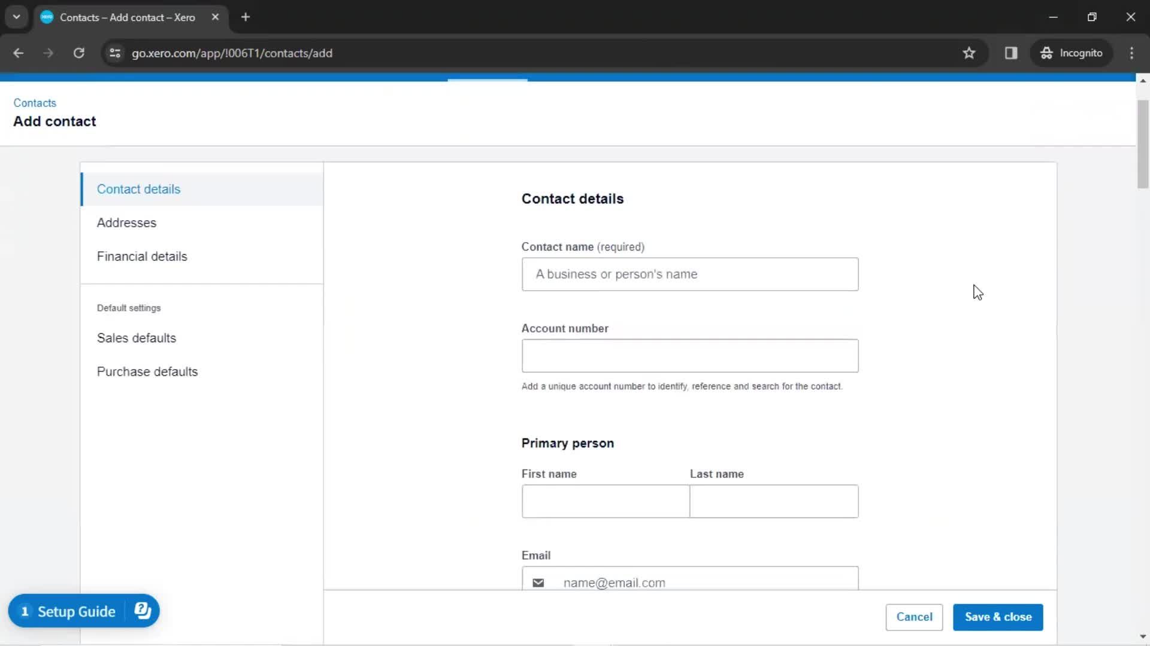Focus the Last name field
Screen dimensions: 1150x646
[x=774, y=501]
